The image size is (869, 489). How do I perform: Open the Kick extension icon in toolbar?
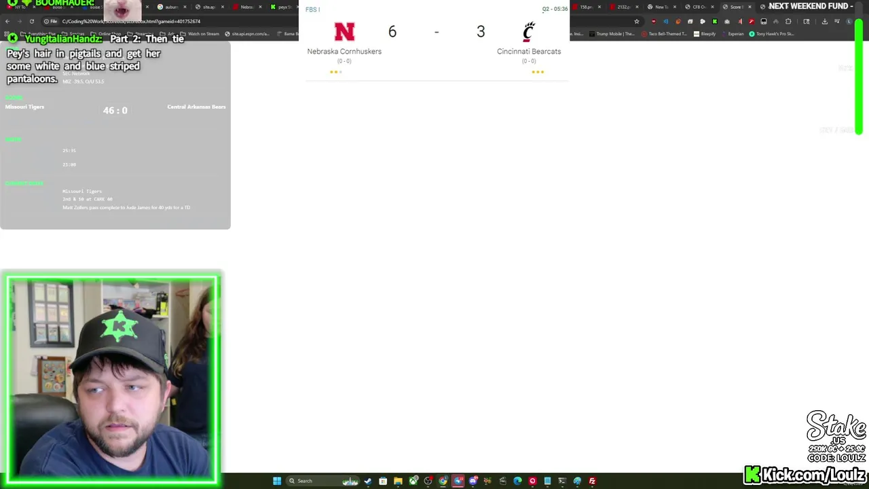(715, 21)
